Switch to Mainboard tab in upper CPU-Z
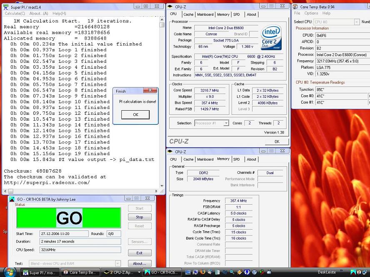Viewport: 370px width, 277px height. pyautogui.click(x=205, y=15)
